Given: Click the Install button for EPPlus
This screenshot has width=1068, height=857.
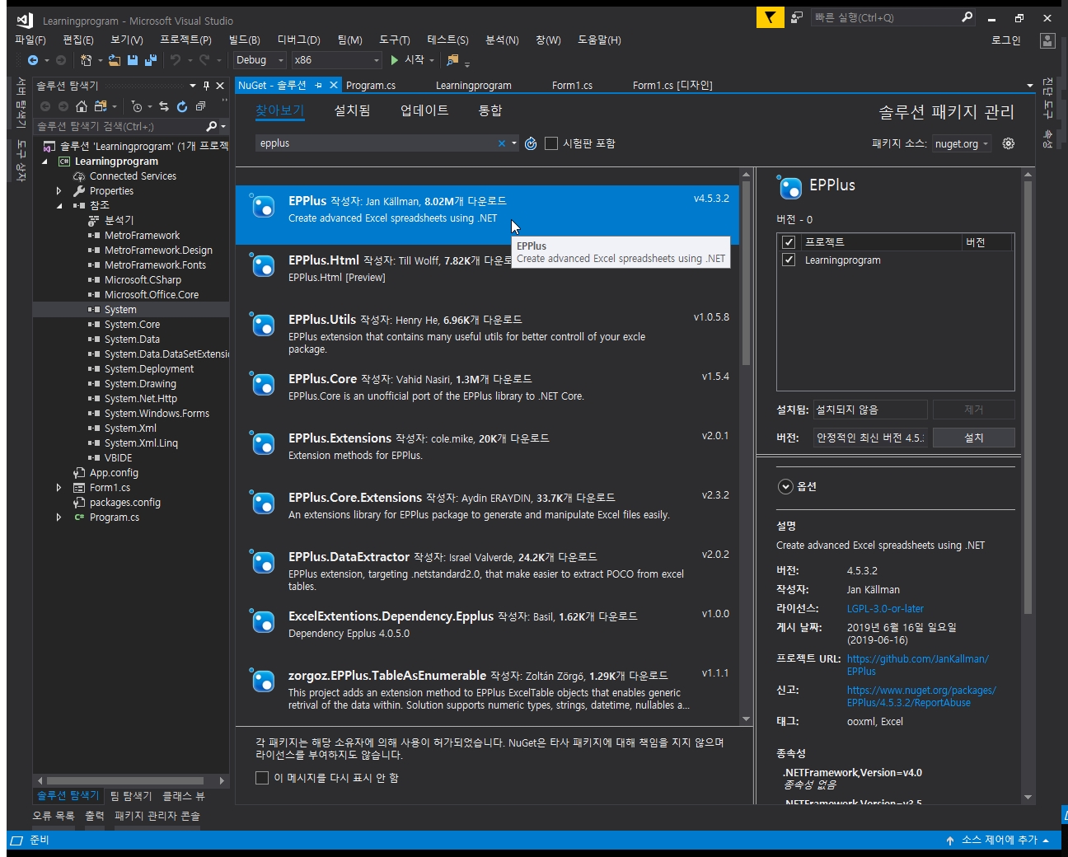Looking at the screenshot, I should 973,438.
